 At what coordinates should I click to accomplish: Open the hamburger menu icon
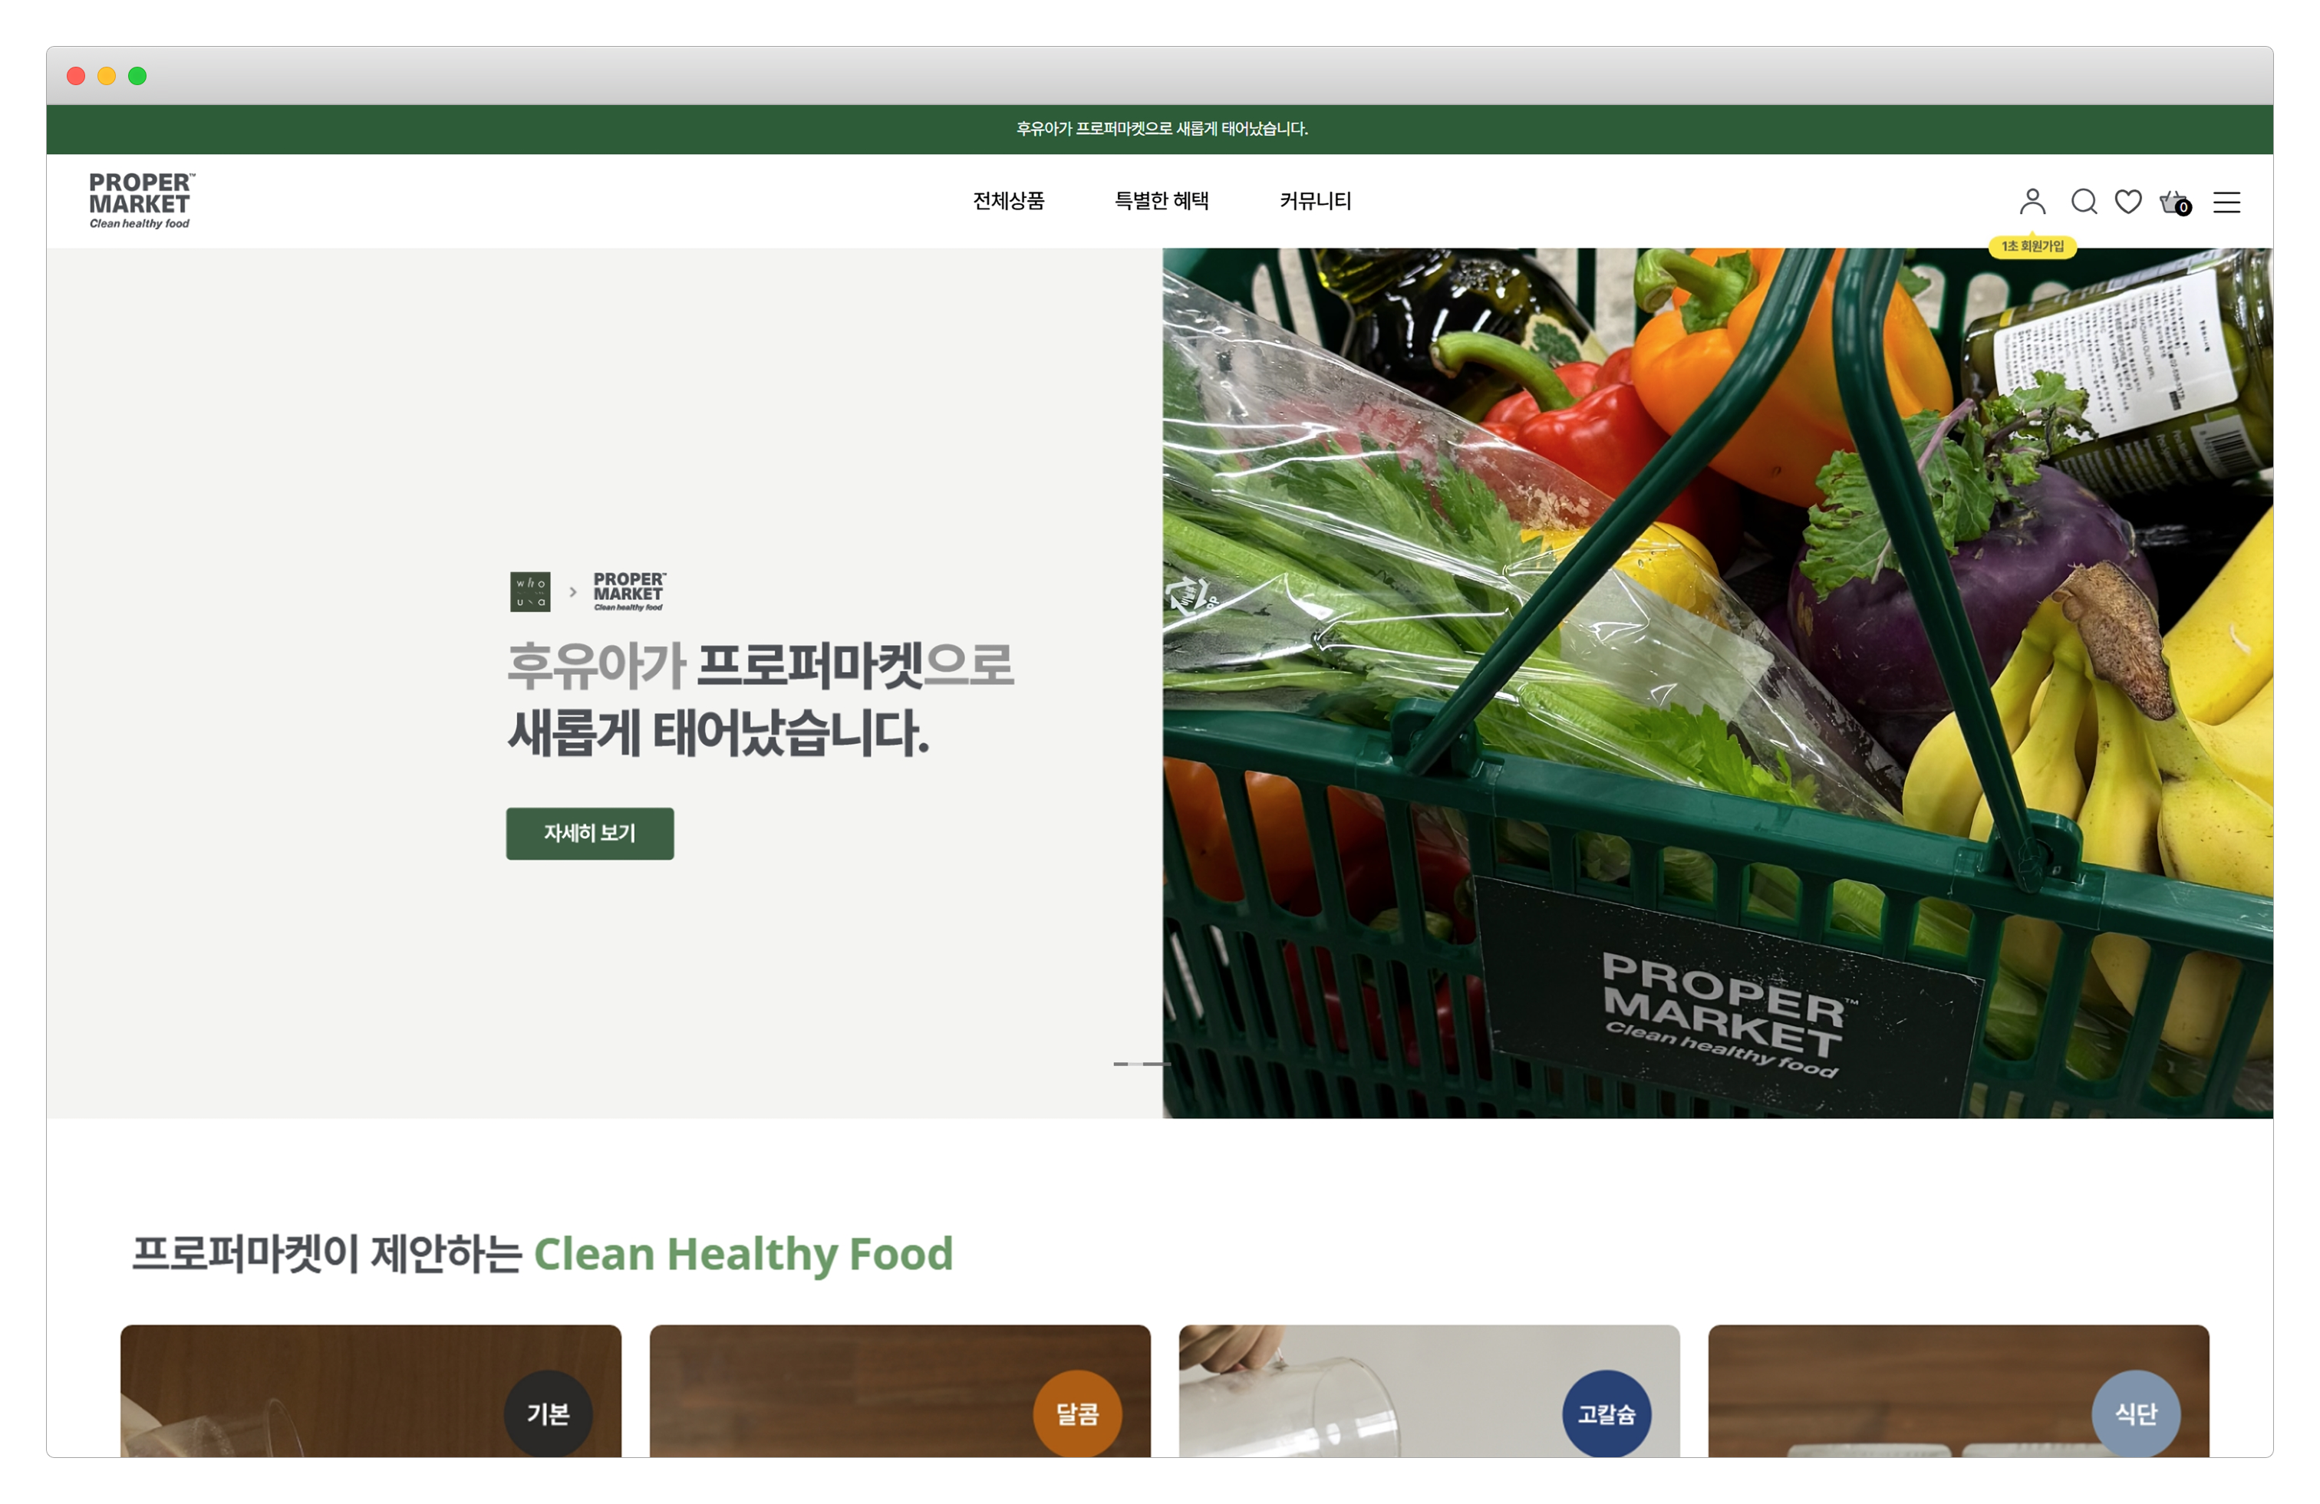2226,202
